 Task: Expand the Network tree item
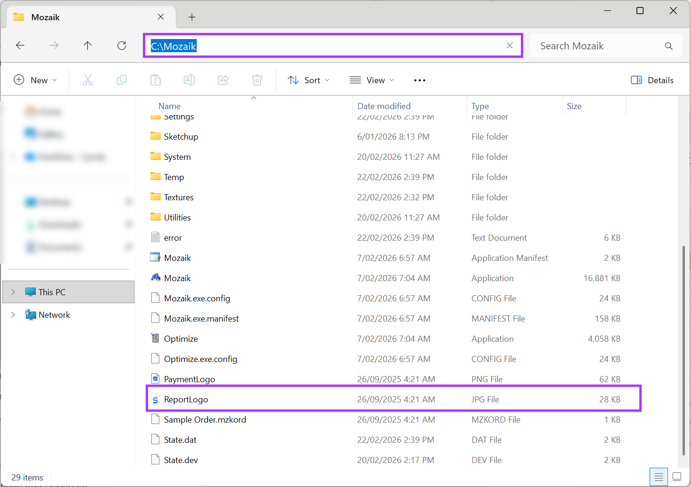[x=13, y=314]
